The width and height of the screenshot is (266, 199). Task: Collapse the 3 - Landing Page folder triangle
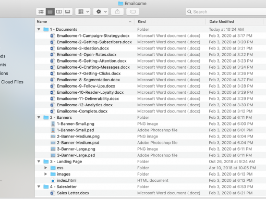point(39,161)
